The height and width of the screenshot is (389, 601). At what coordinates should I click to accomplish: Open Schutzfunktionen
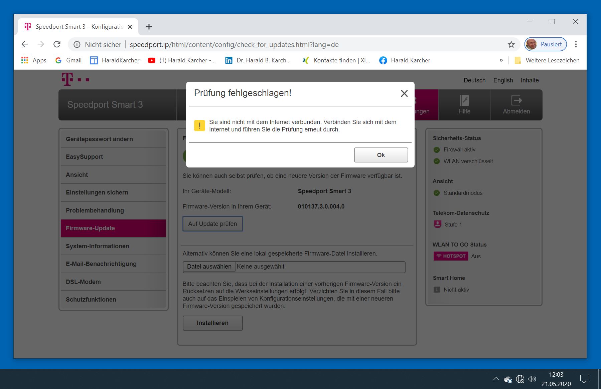(x=113, y=300)
